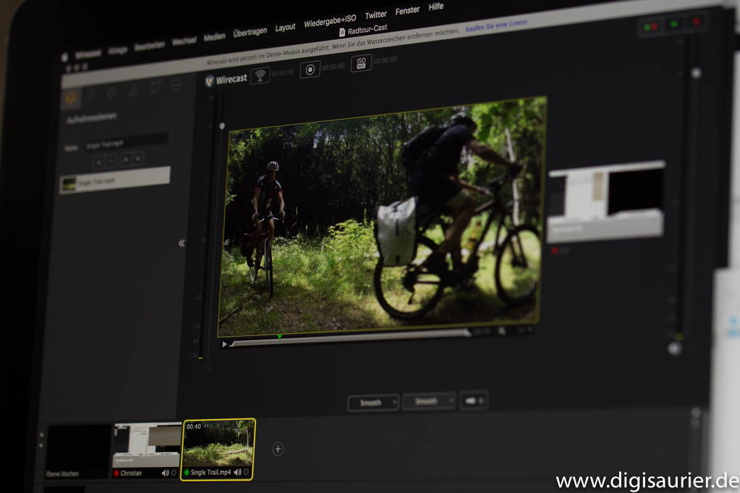The image size is (740, 493).
Task: Select the Christian shot thumbnail
Action: tap(147, 445)
